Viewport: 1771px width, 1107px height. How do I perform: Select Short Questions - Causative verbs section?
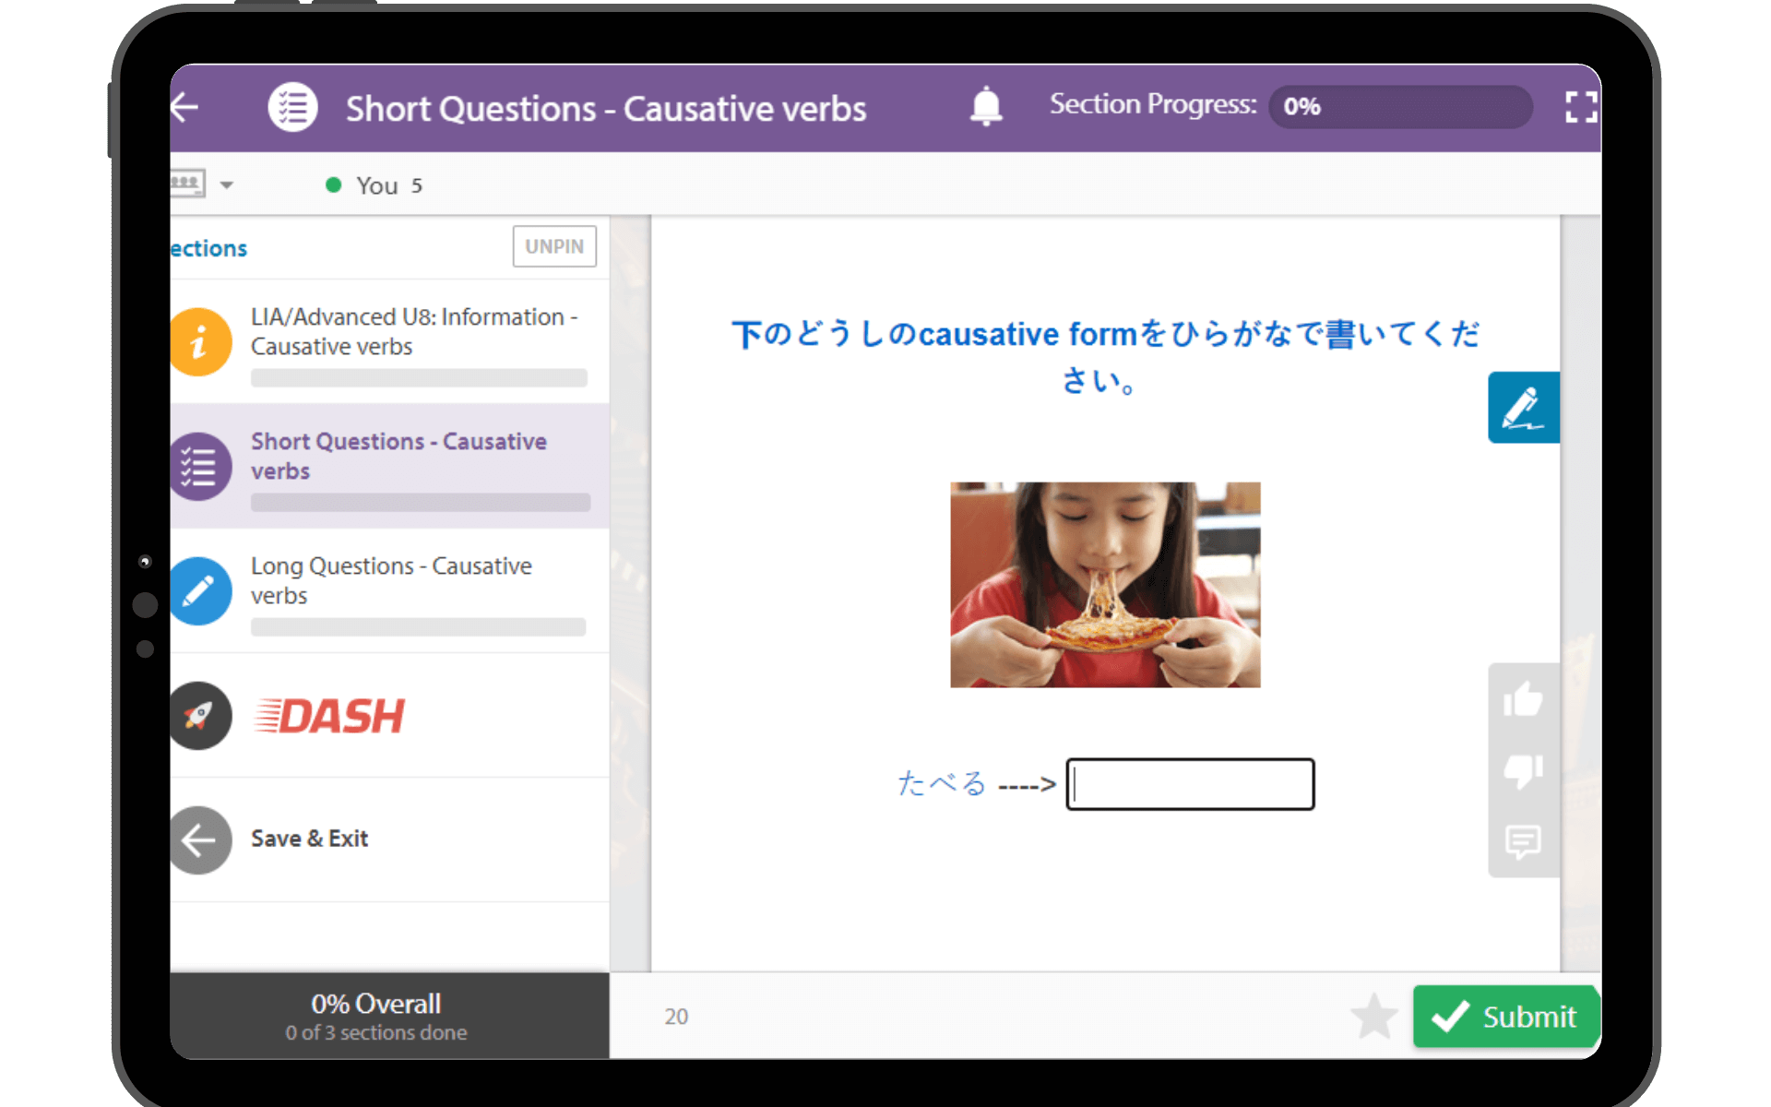(x=398, y=457)
